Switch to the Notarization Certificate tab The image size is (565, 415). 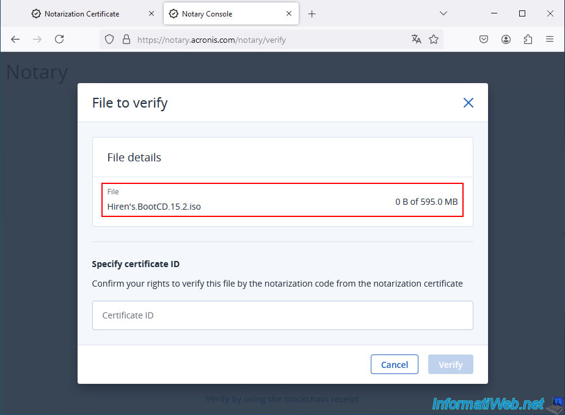pos(82,13)
